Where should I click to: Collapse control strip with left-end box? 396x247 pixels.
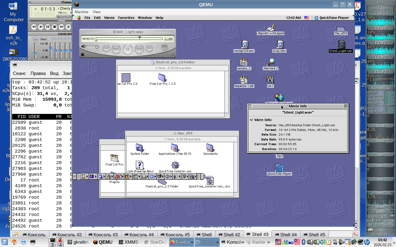click(75, 176)
